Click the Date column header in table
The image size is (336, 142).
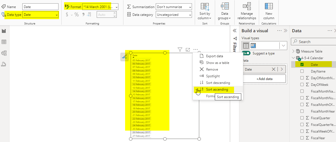(x=135, y=55)
